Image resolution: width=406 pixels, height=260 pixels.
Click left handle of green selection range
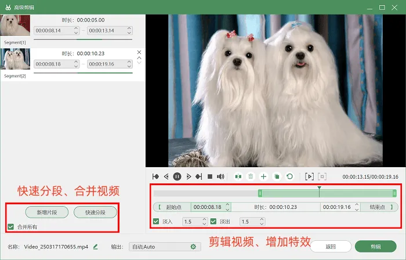click(260, 193)
